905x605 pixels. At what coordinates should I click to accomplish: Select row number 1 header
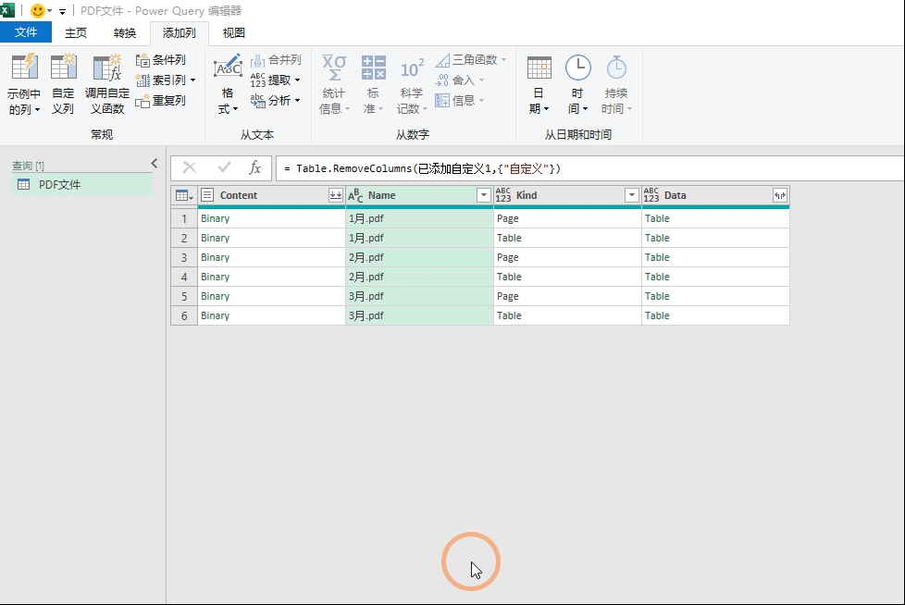[x=184, y=218]
